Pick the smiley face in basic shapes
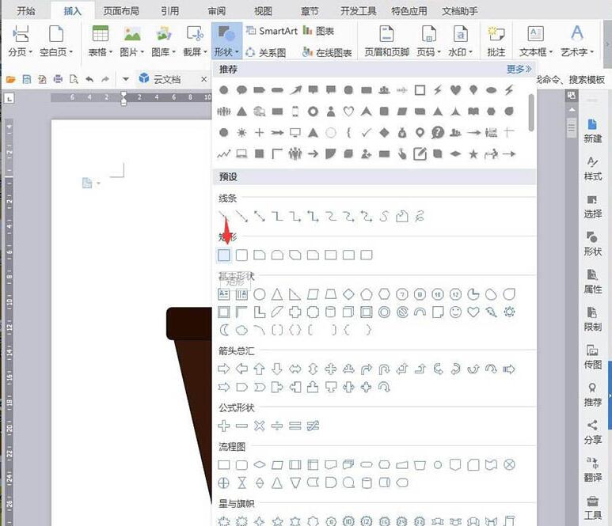612x526 pixels. click(x=455, y=312)
